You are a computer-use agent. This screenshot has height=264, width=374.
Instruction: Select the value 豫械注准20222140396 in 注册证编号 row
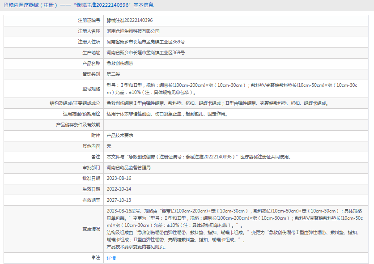130,20
